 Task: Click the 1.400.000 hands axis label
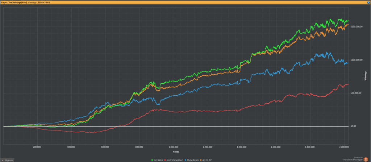(x=241, y=147)
